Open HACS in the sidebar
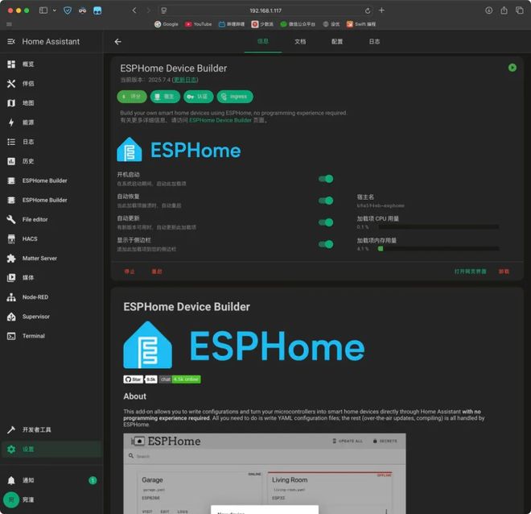Viewport: 531px width, 514px height. coord(51,239)
